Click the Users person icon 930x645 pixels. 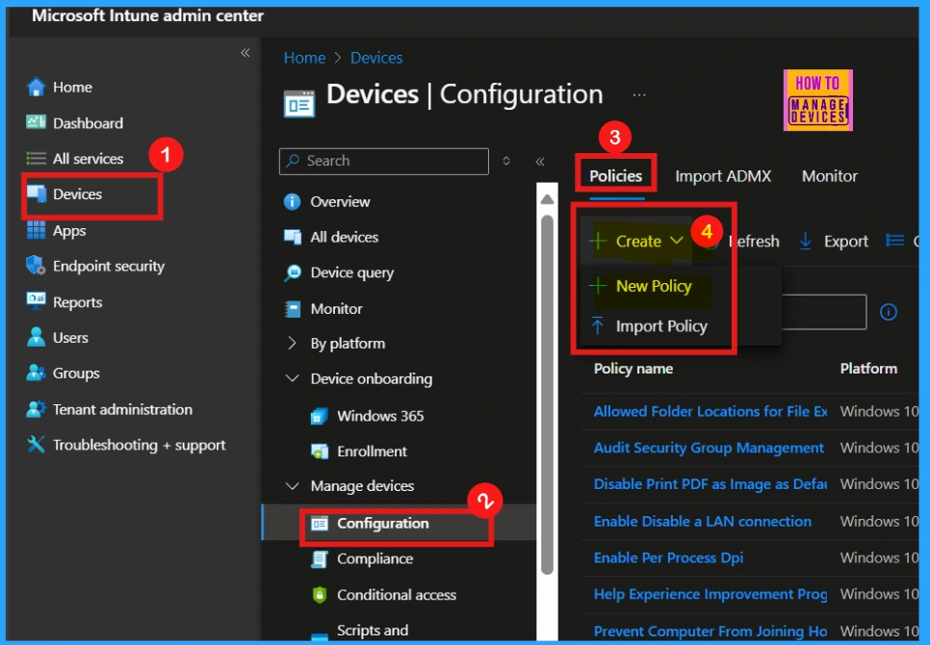pos(37,337)
